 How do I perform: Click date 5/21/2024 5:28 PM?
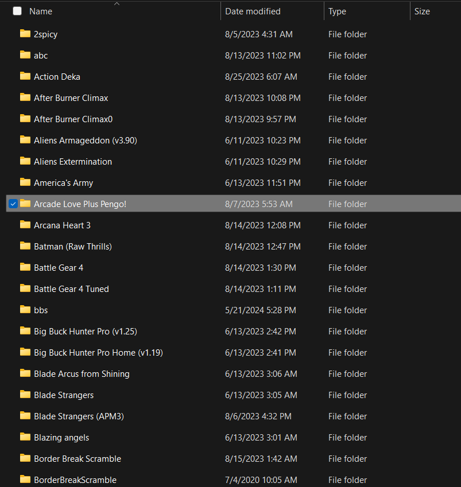click(x=261, y=310)
